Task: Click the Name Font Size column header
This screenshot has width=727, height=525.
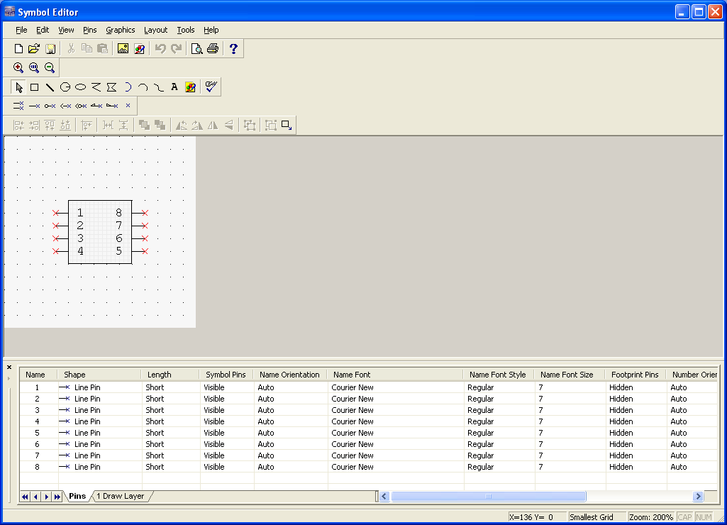Action: [x=570, y=375]
